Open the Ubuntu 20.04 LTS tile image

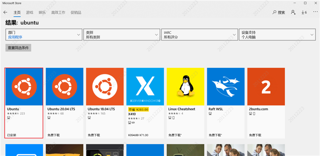coord(65,87)
